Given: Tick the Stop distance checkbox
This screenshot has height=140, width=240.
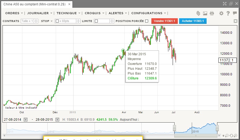Looking at the screenshot, I should (57, 21).
